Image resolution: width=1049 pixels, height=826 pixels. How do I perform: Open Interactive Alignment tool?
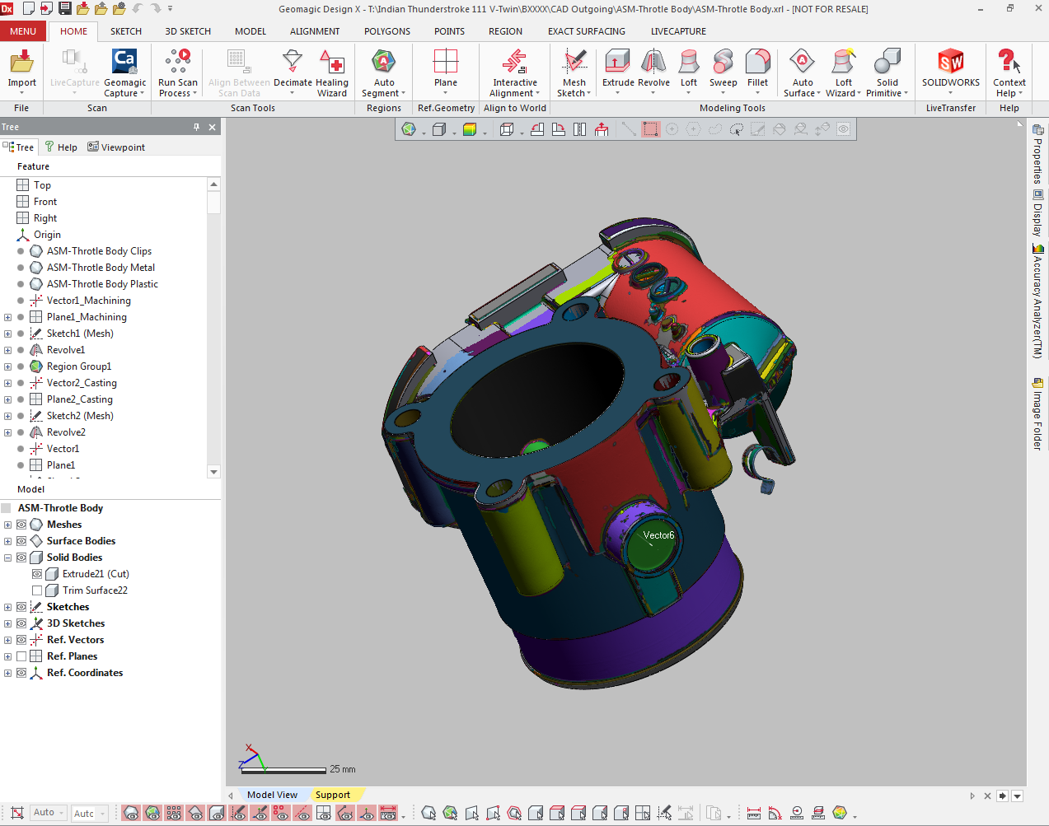(515, 72)
